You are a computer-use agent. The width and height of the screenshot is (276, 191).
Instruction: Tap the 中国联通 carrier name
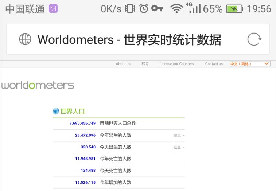tap(25, 9)
